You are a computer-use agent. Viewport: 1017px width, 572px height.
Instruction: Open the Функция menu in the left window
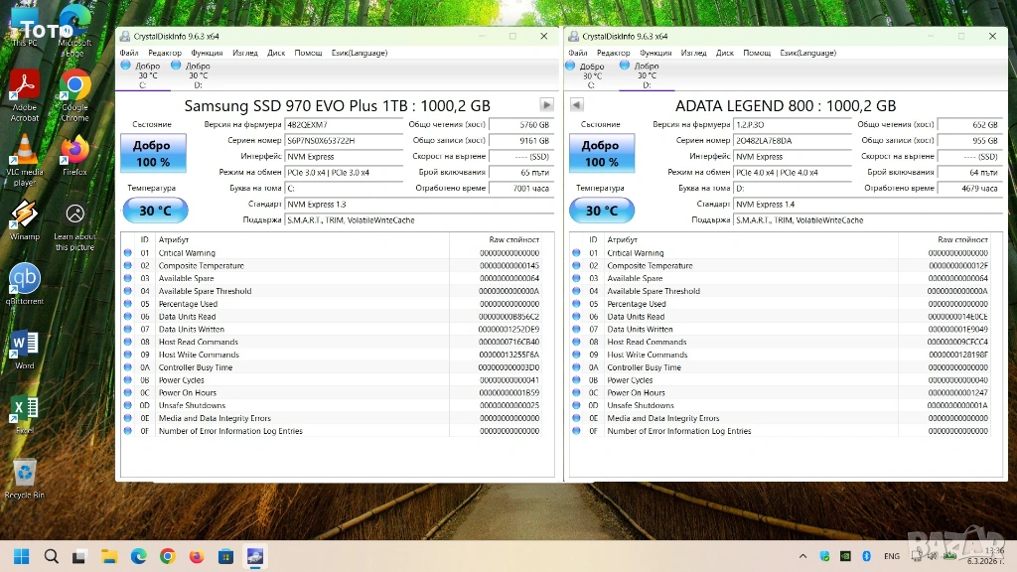207,53
